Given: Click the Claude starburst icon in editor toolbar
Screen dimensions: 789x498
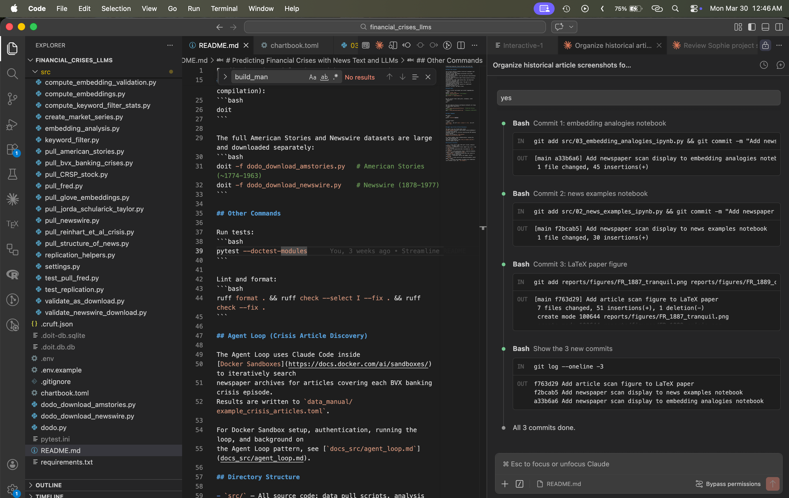Looking at the screenshot, I should point(379,45).
